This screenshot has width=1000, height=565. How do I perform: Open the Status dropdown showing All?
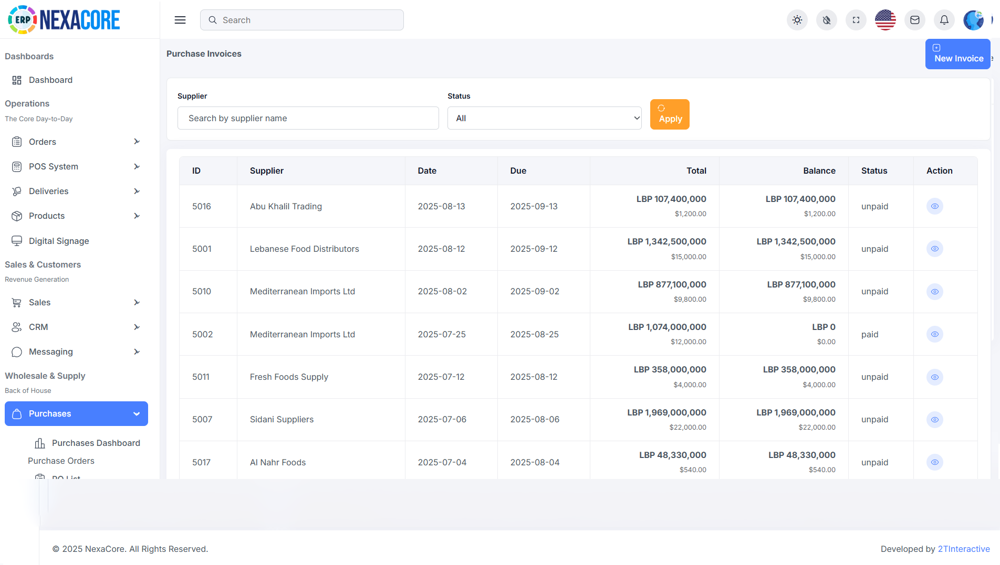544,118
